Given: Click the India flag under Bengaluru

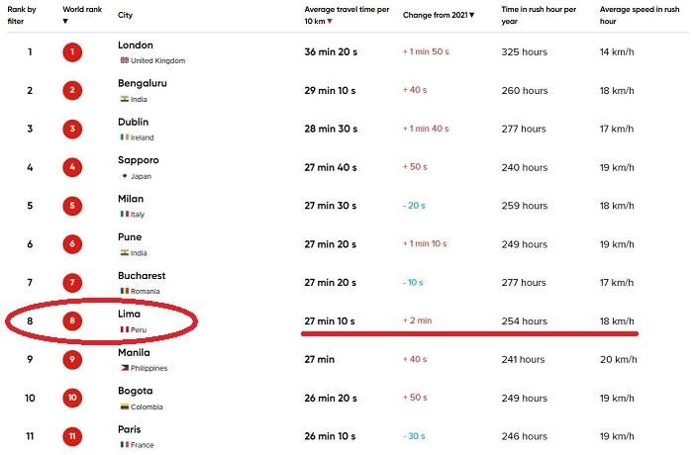Looking at the screenshot, I should (x=123, y=99).
